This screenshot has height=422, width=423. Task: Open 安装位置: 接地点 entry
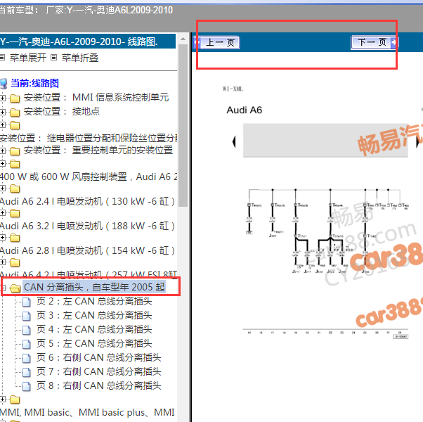(x=62, y=111)
